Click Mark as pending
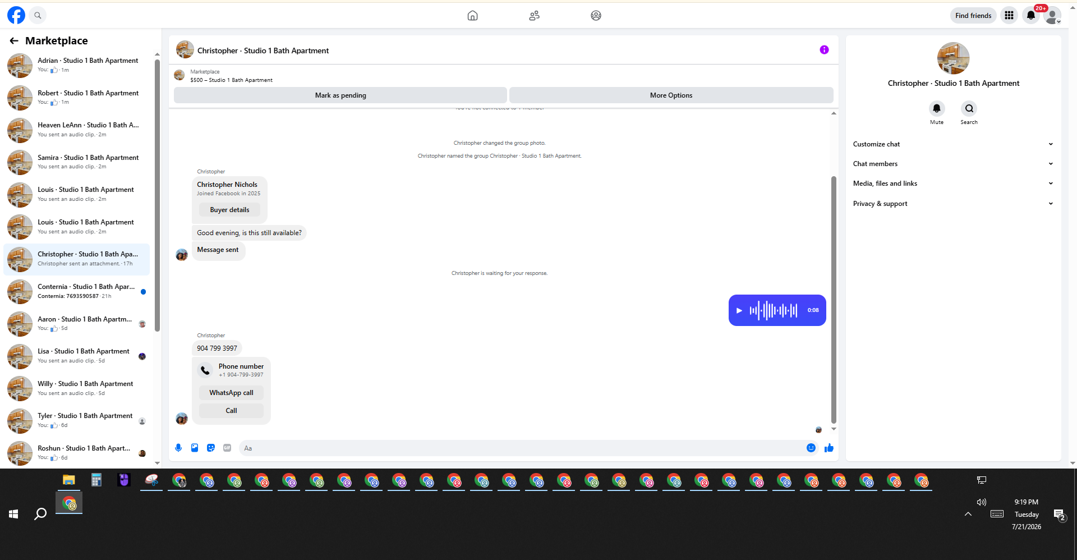The height and width of the screenshot is (560, 1077). (x=340, y=95)
